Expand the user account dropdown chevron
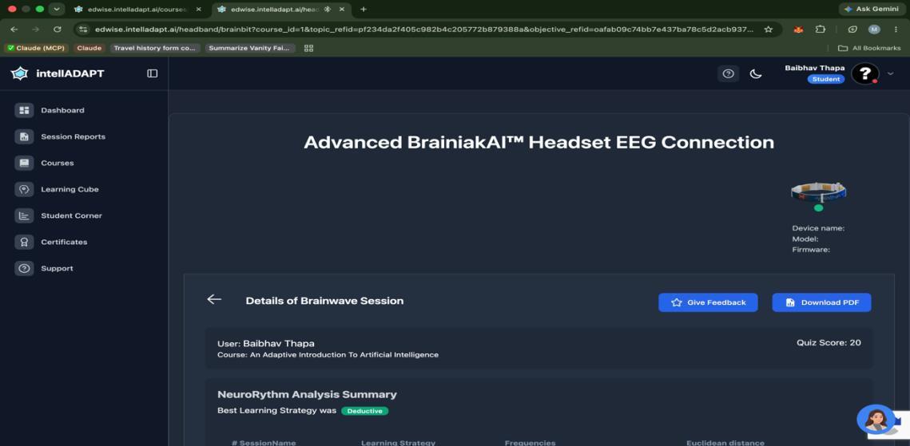 [891, 73]
